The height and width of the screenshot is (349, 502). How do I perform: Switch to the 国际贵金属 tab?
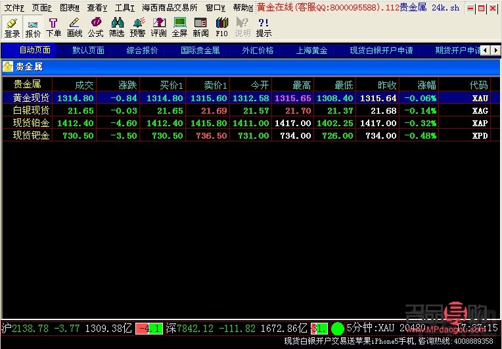(200, 50)
